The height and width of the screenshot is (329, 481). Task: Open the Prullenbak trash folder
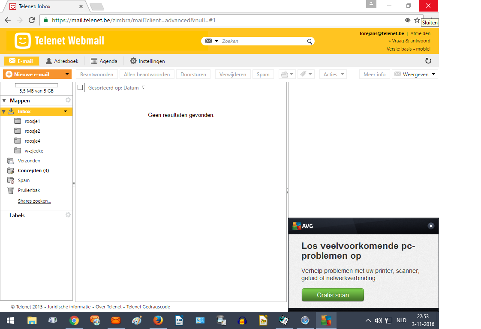pos(29,190)
